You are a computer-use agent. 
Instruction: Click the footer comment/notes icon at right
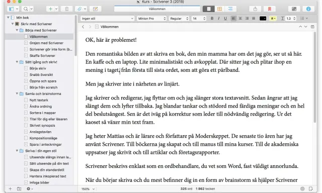(x=311, y=188)
